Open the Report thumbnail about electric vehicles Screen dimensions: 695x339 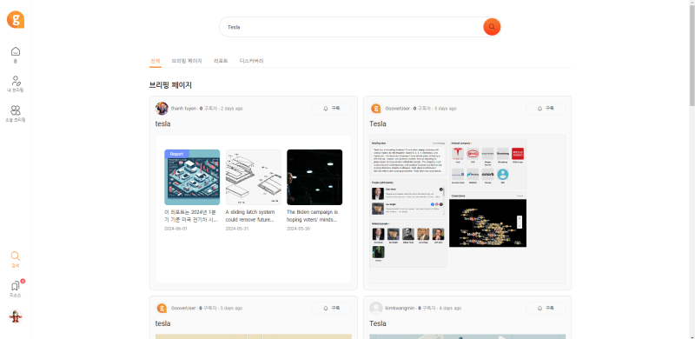coord(192,177)
